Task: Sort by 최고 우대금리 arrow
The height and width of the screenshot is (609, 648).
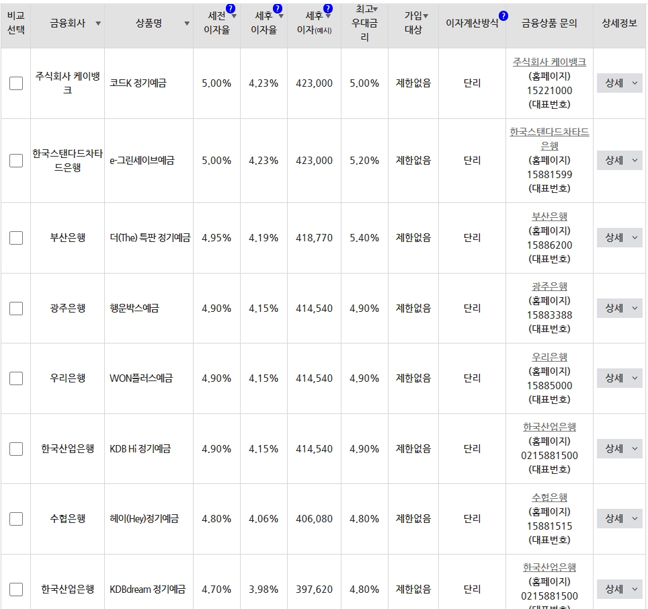Action: [375, 9]
